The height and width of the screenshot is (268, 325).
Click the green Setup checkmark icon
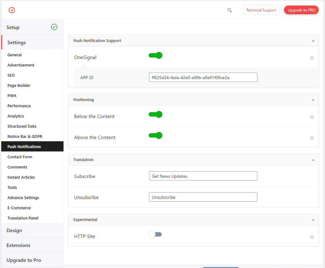click(x=54, y=27)
